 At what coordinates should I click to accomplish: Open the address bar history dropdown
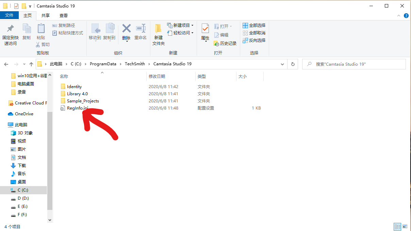coord(282,64)
